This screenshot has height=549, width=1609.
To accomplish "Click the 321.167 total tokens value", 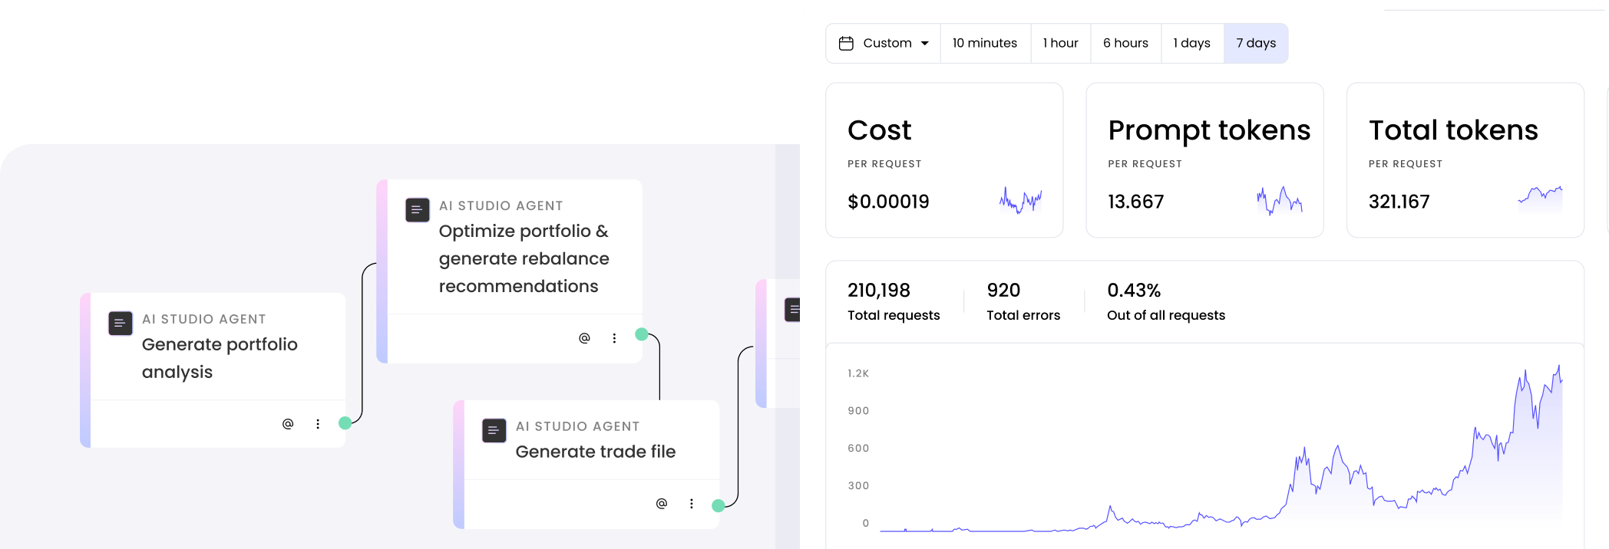I will [1399, 202].
